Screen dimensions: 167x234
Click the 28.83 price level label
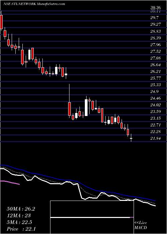pos(156,31)
